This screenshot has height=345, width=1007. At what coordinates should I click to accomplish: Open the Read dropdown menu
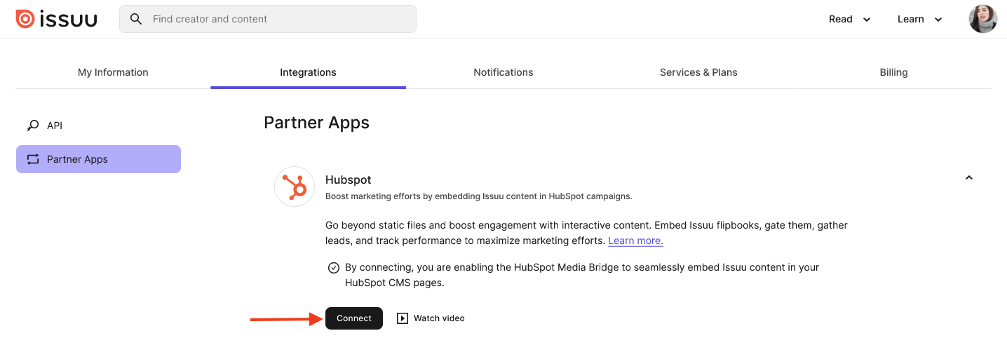(x=849, y=19)
